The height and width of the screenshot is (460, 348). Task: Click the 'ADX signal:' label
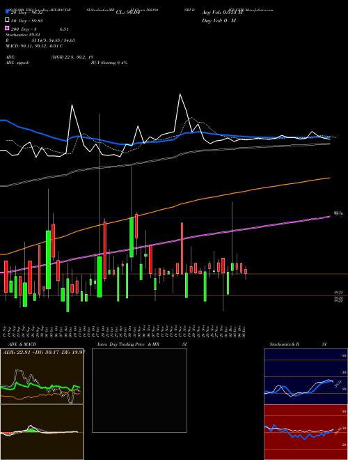pyautogui.click(x=17, y=63)
